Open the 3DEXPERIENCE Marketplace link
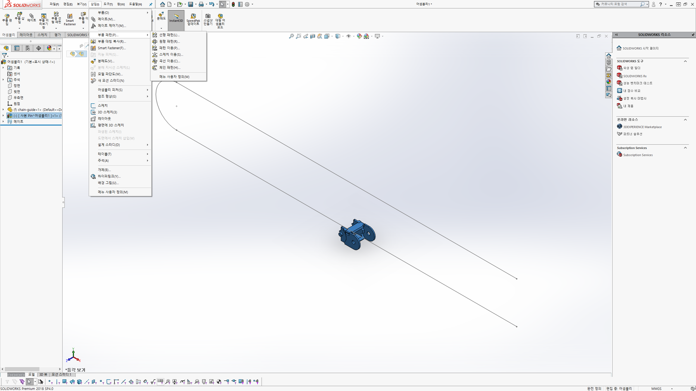 642,127
